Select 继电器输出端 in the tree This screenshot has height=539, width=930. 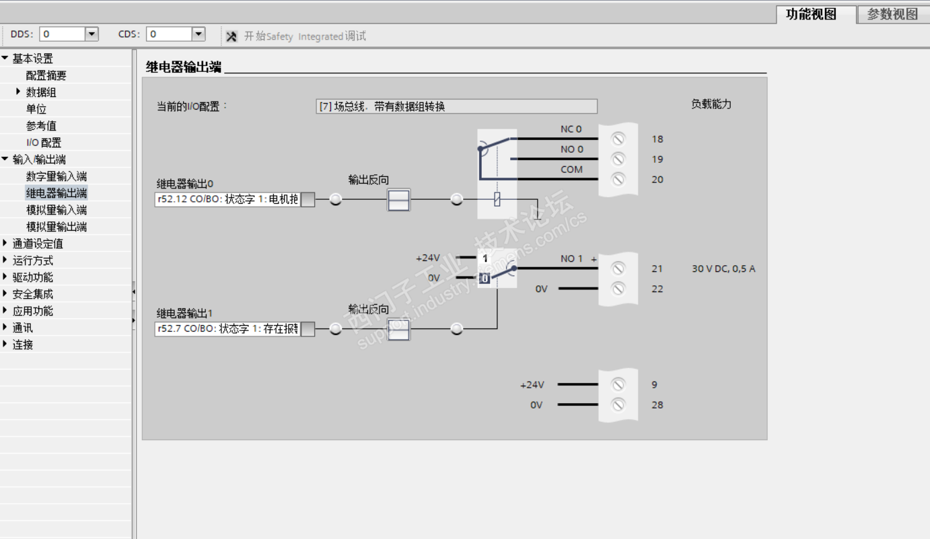57,193
